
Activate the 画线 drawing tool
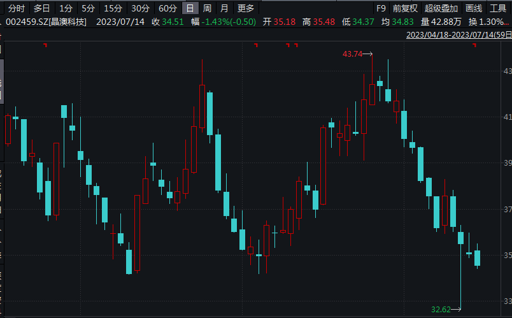pyautogui.click(x=474, y=8)
